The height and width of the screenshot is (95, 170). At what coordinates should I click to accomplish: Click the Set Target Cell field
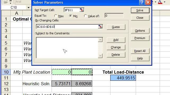(x=72, y=10)
